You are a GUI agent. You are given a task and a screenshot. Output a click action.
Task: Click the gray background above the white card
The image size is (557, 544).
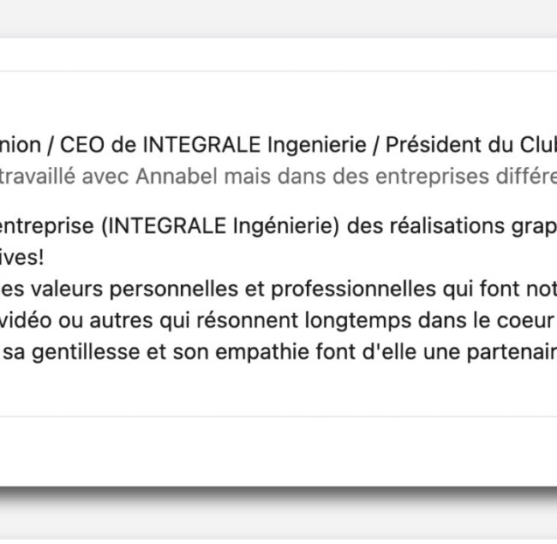pos(278,18)
